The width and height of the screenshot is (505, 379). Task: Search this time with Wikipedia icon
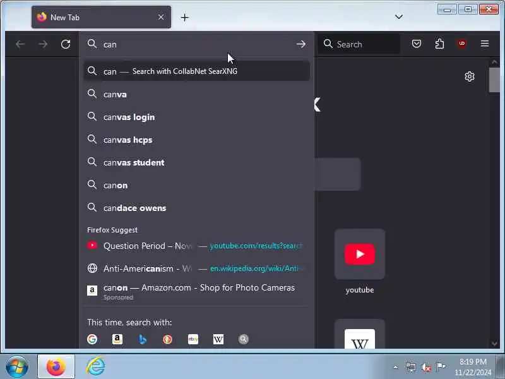[x=218, y=339]
